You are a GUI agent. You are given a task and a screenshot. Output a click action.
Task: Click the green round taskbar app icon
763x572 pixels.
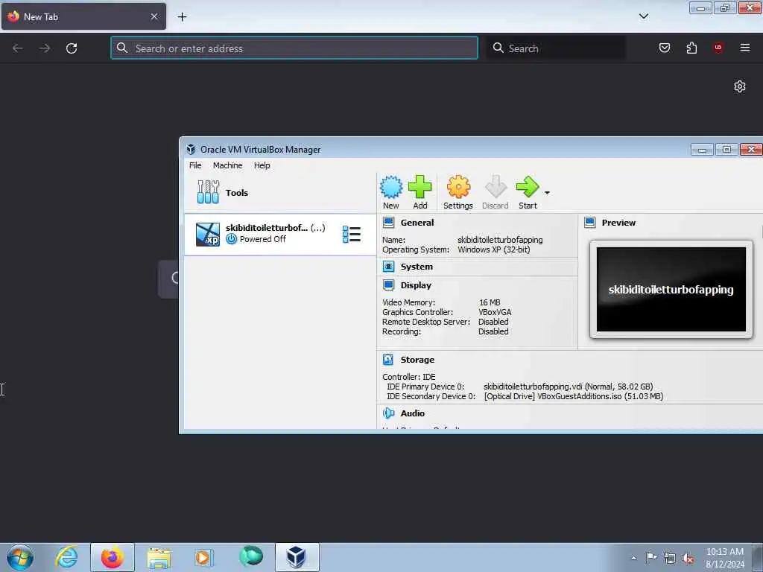point(250,556)
